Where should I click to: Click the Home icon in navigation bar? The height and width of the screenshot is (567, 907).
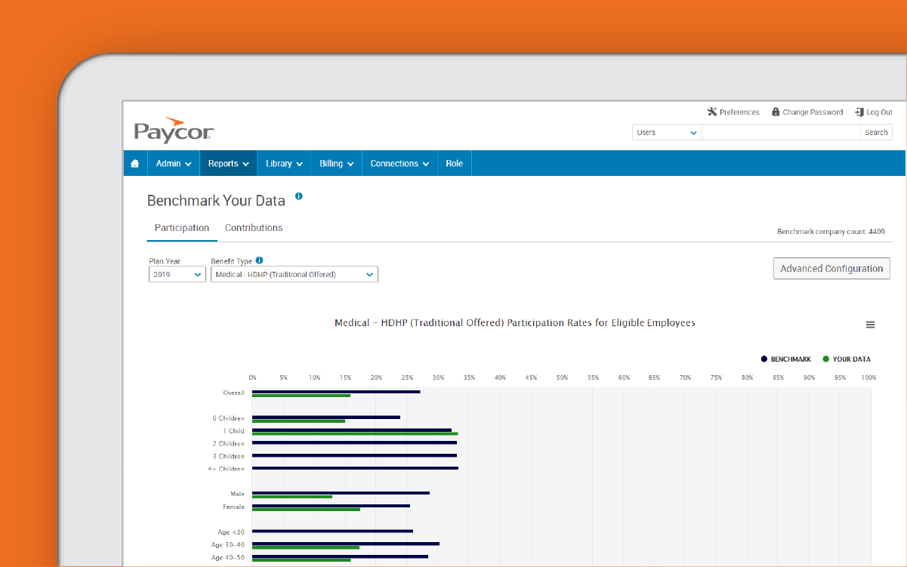[x=135, y=163]
